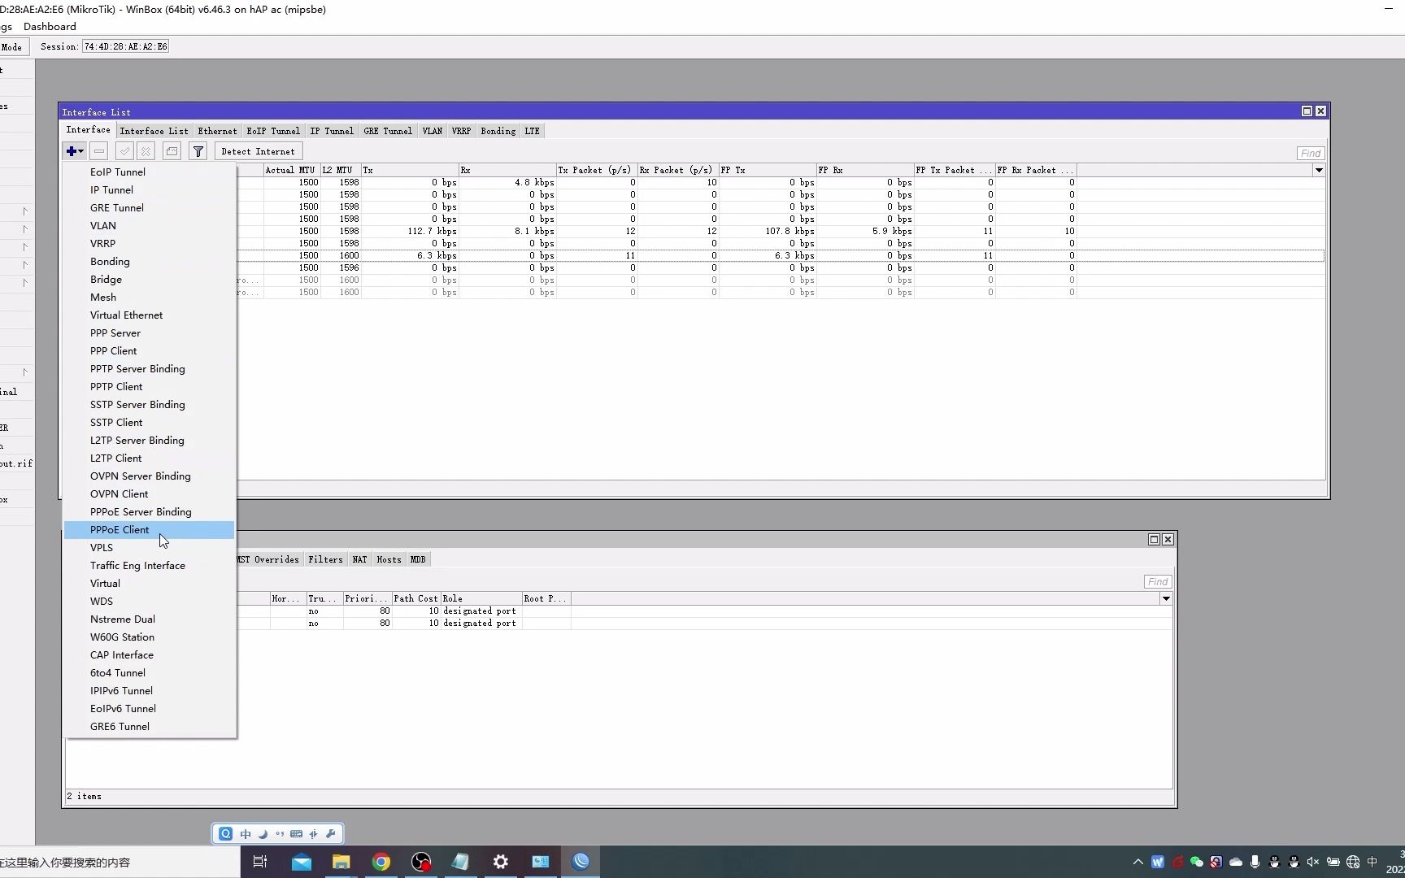This screenshot has width=1405, height=878.
Task: Click the enable checkmark toolbar icon
Action: pyautogui.click(x=124, y=151)
